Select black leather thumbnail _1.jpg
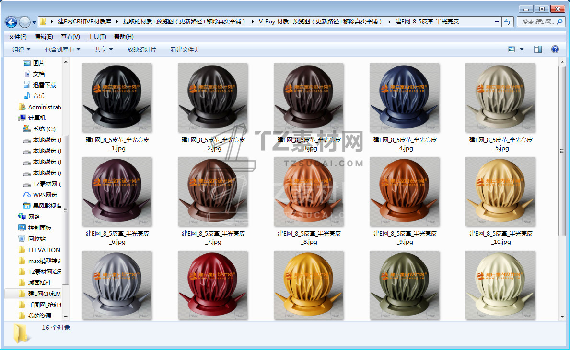The height and width of the screenshot is (350, 570). [116, 98]
